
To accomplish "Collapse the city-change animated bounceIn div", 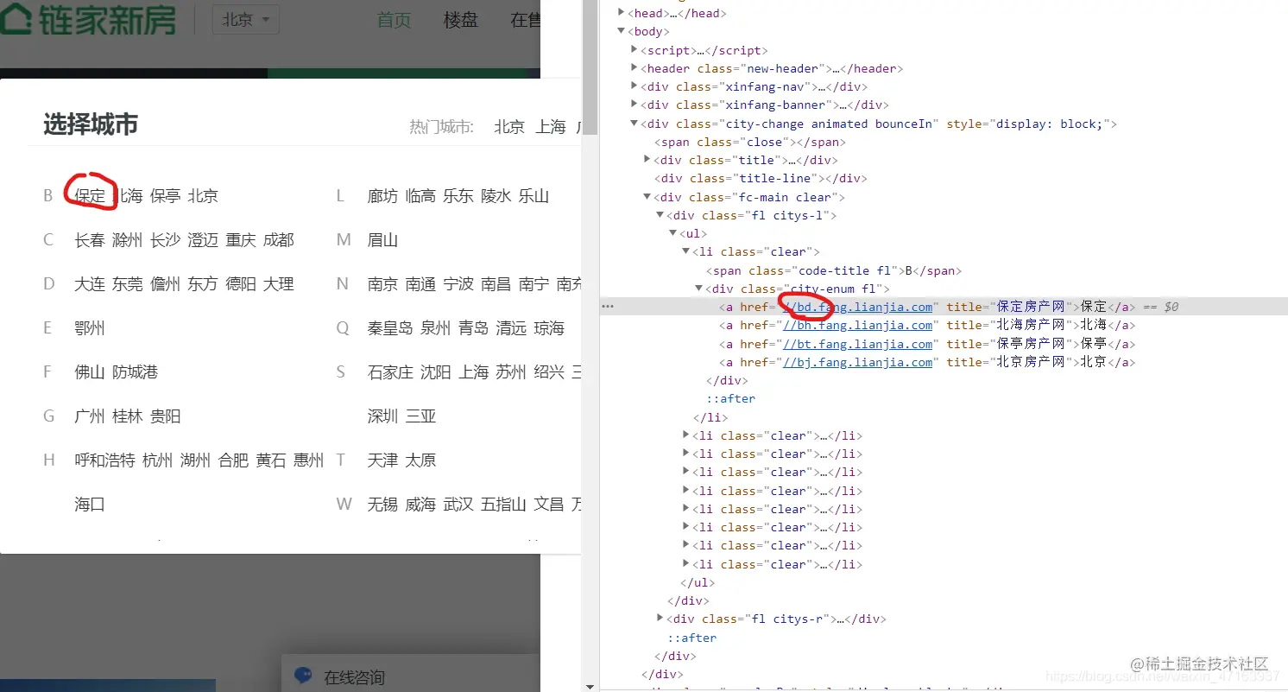I will pyautogui.click(x=635, y=124).
